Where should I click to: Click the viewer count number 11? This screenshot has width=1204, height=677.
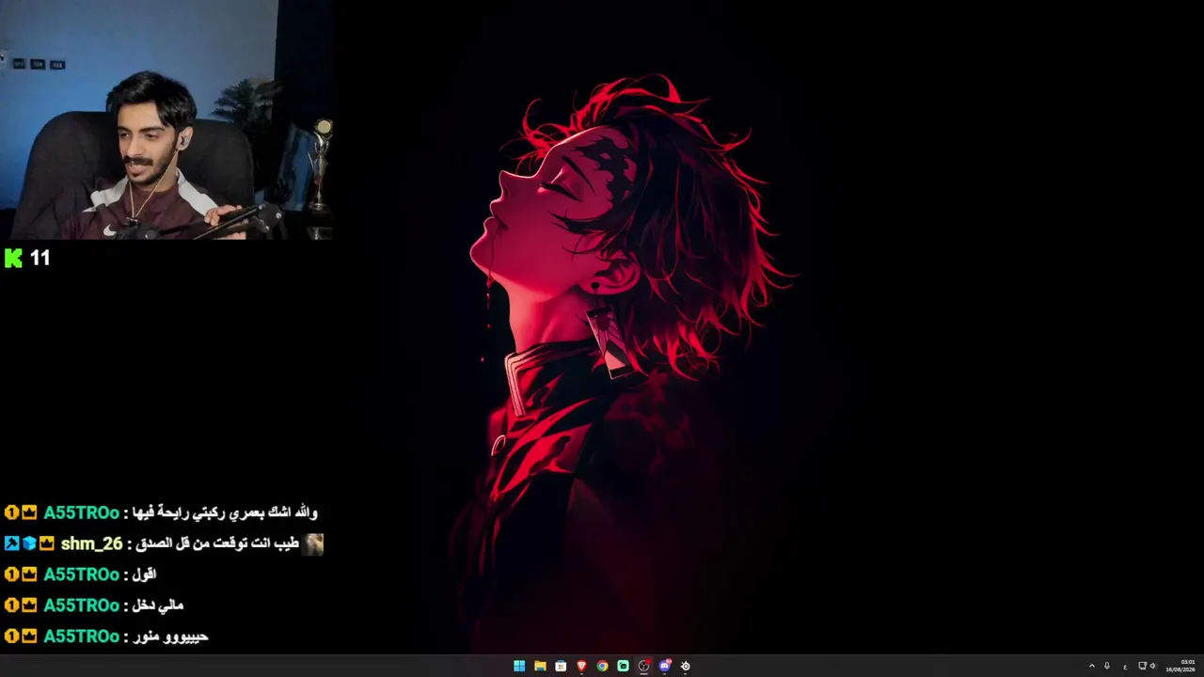pyautogui.click(x=40, y=258)
